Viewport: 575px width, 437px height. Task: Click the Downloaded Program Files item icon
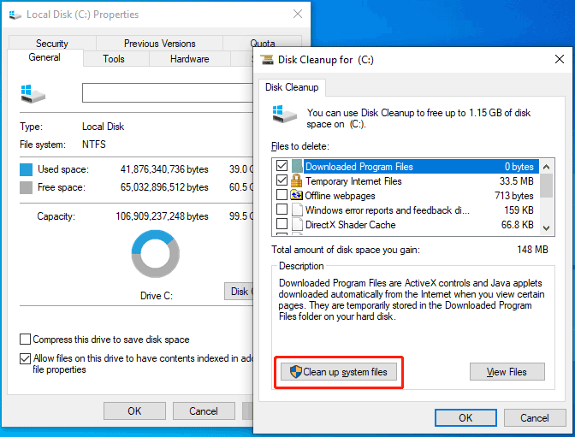tap(297, 166)
